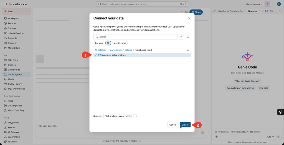Send message arrow in Genie Code input

pos(278,137)
